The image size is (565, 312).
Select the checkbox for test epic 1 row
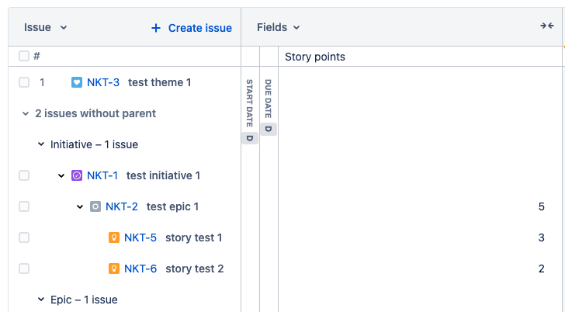click(x=24, y=206)
